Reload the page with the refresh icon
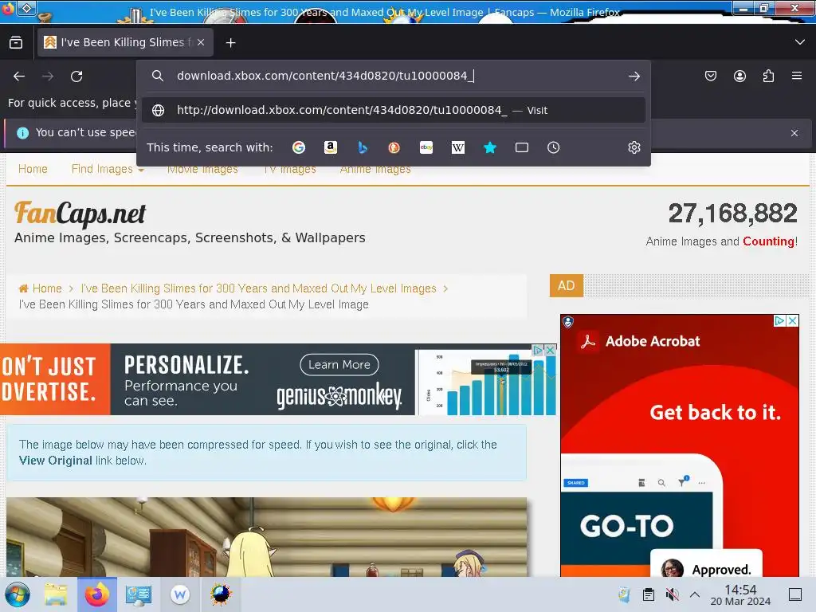Image resolution: width=816 pixels, height=612 pixels. point(76,76)
